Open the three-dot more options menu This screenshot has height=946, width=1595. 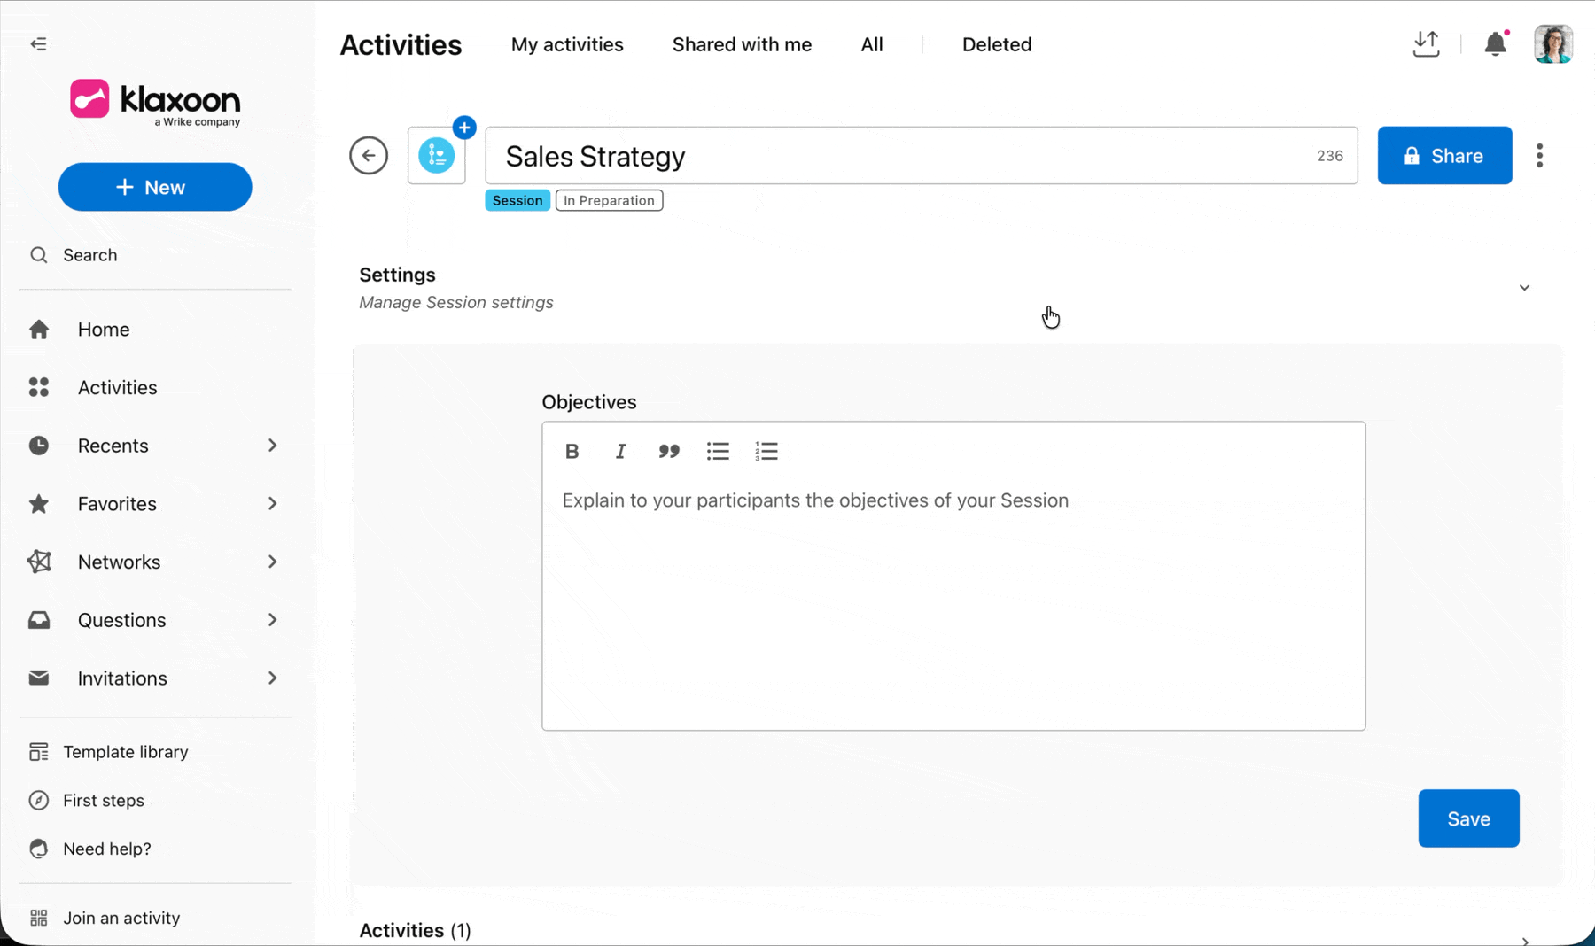[1540, 156]
